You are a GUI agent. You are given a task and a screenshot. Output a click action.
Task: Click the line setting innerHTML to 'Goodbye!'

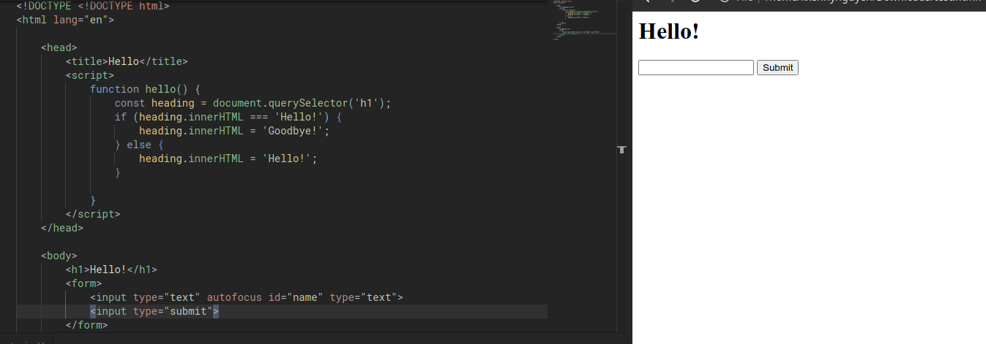(x=234, y=131)
